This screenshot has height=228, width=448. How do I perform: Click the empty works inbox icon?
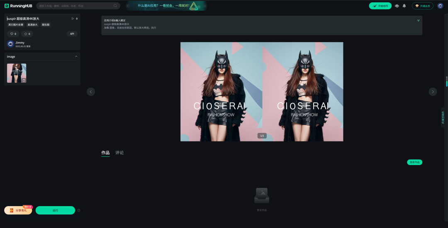tap(262, 195)
